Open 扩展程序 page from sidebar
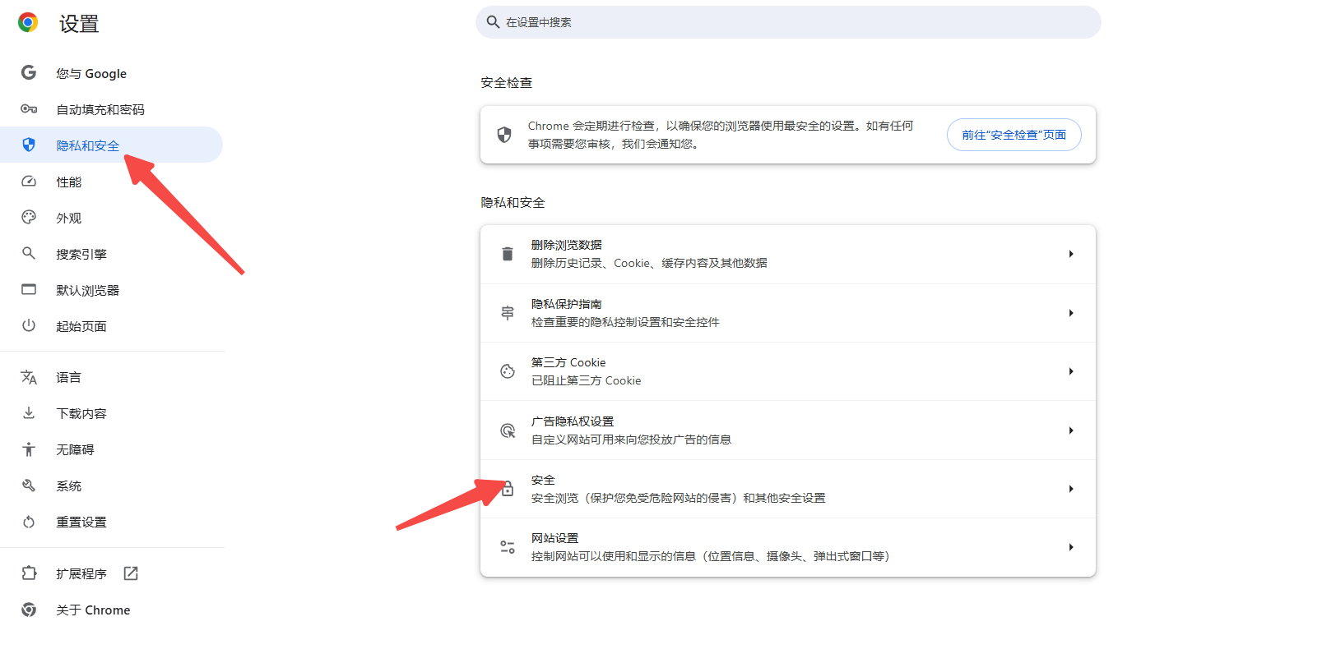Image resolution: width=1322 pixels, height=649 pixels. tap(111, 573)
